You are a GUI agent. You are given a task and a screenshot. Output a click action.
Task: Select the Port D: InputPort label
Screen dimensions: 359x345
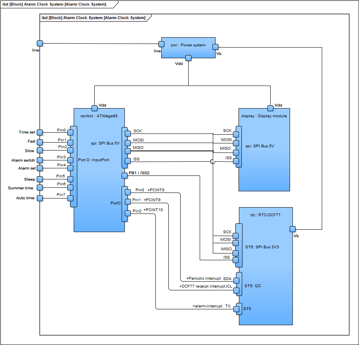click(x=94, y=160)
